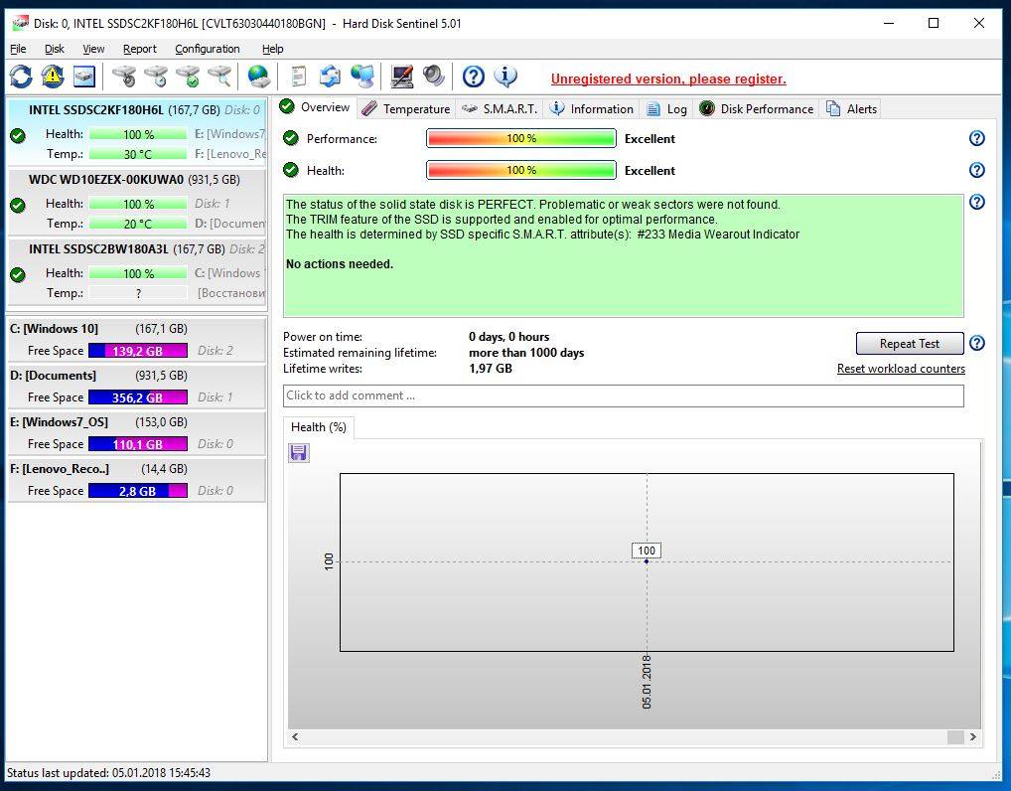This screenshot has height=791, width=1011.
Task: Open the Configuration menu
Action: pyautogui.click(x=207, y=49)
